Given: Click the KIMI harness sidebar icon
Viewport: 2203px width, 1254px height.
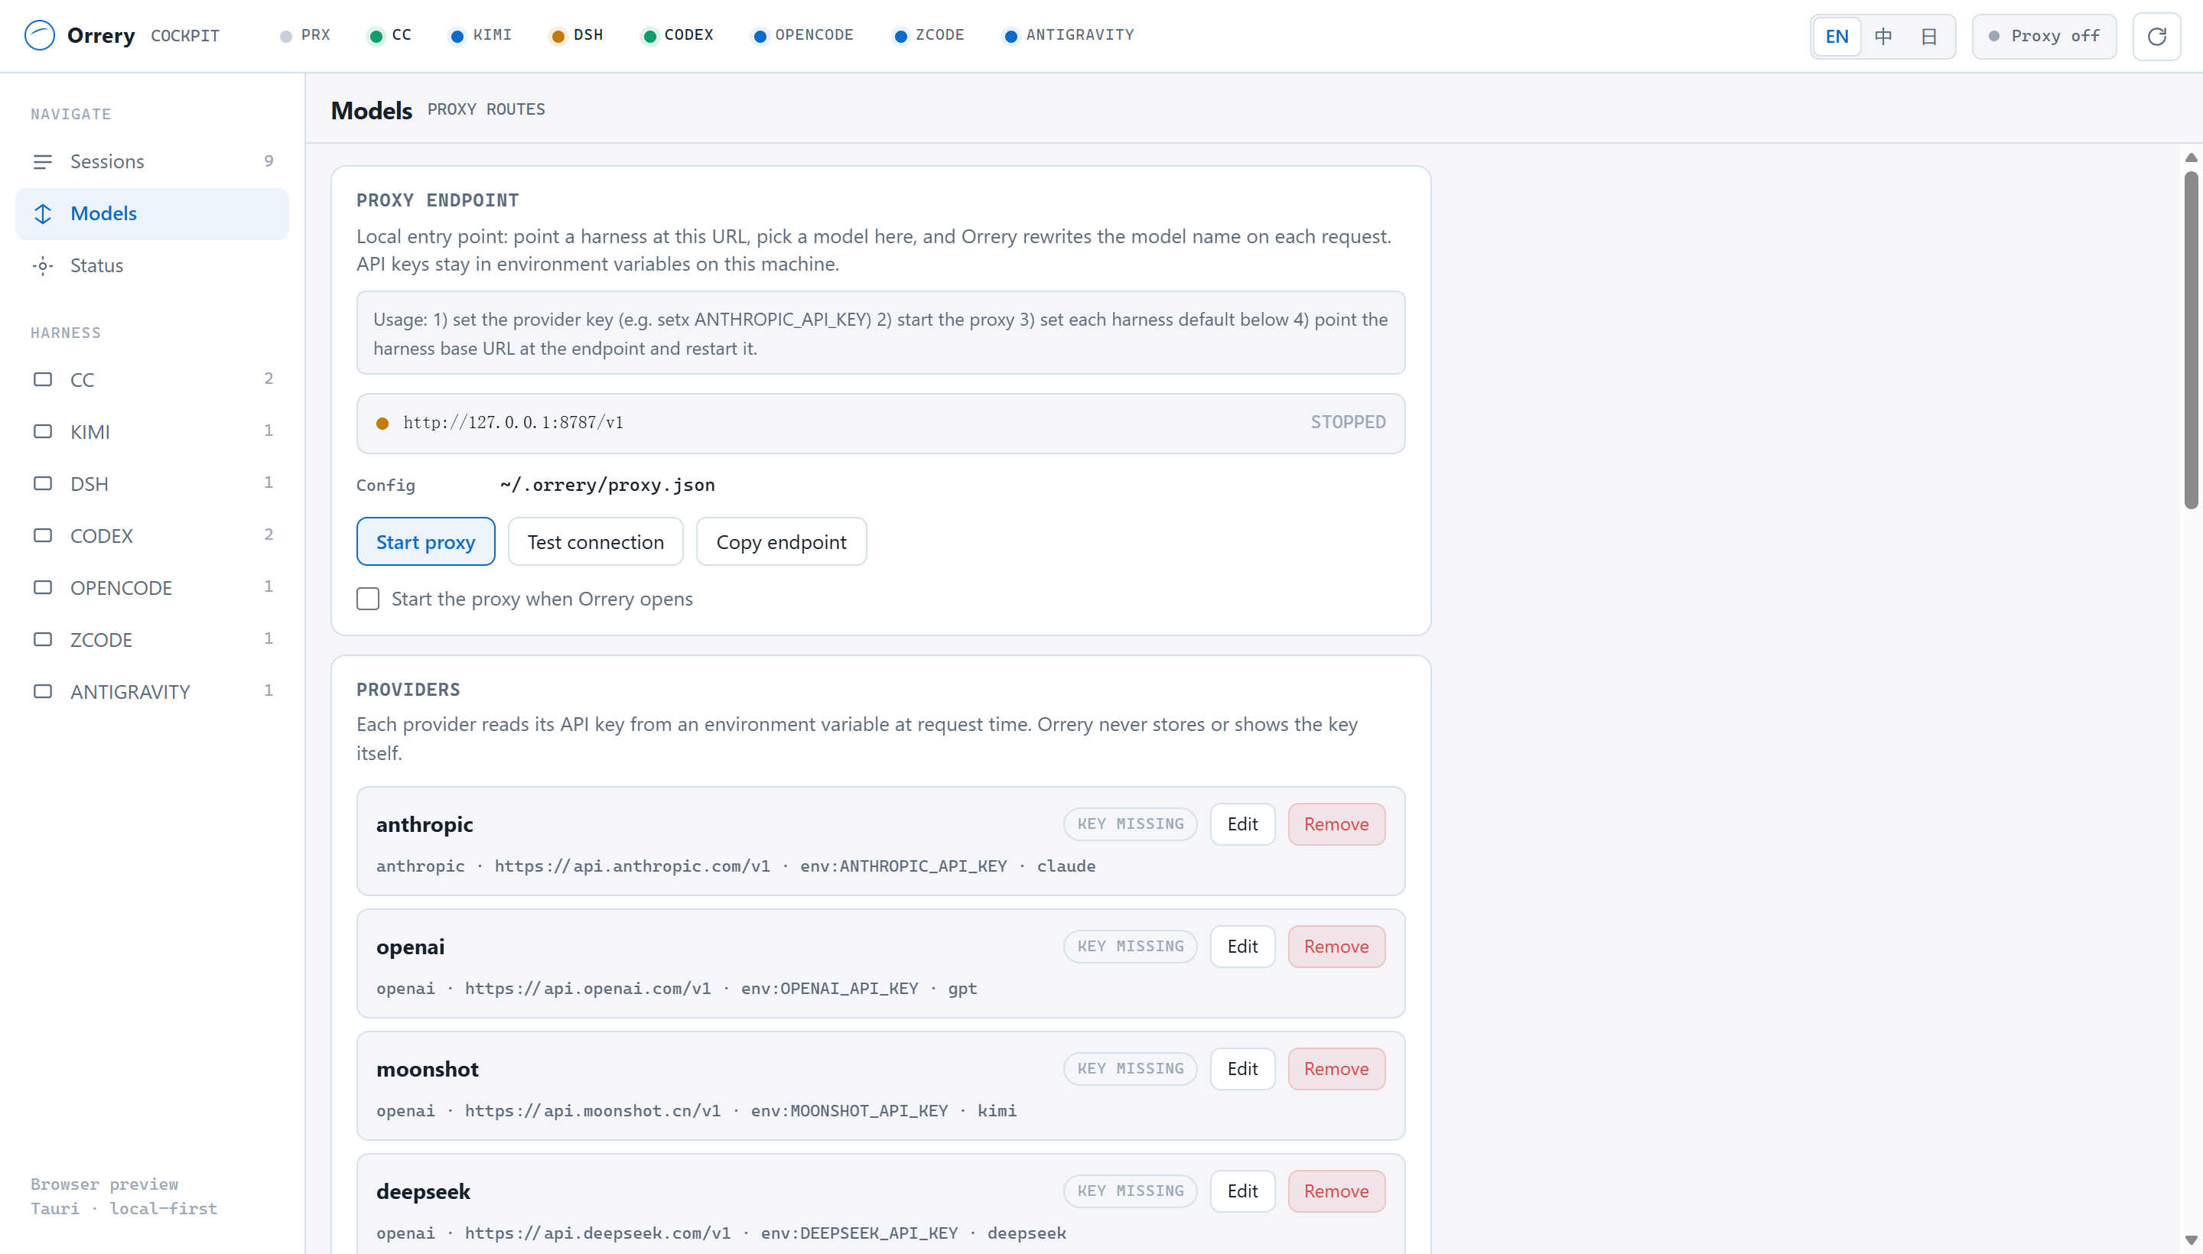Looking at the screenshot, I should click(x=42, y=431).
